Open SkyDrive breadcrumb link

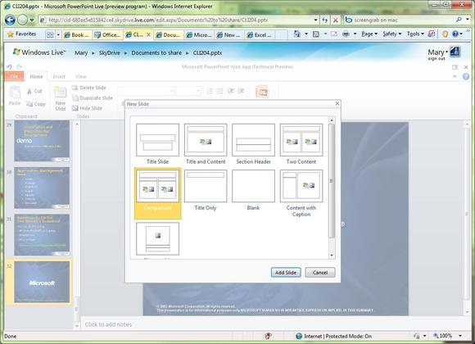click(110, 52)
